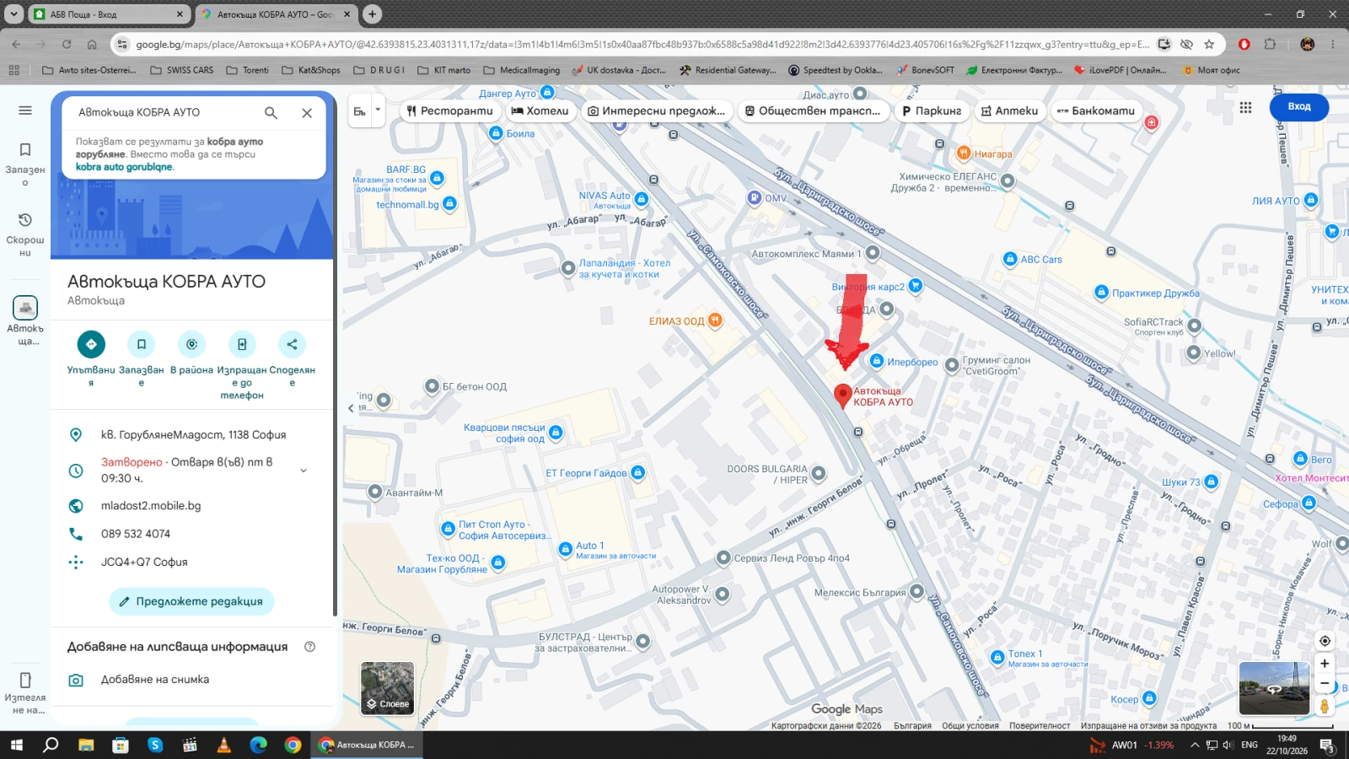This screenshot has width=1349, height=759.
Task: Filter map by Ресторанти
Action: pos(449,110)
